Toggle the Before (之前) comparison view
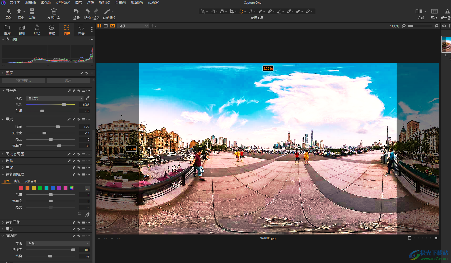Screen dimensions: 451x263 [419, 11]
